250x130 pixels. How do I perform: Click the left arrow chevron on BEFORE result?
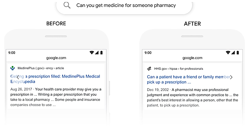pos(18,77)
